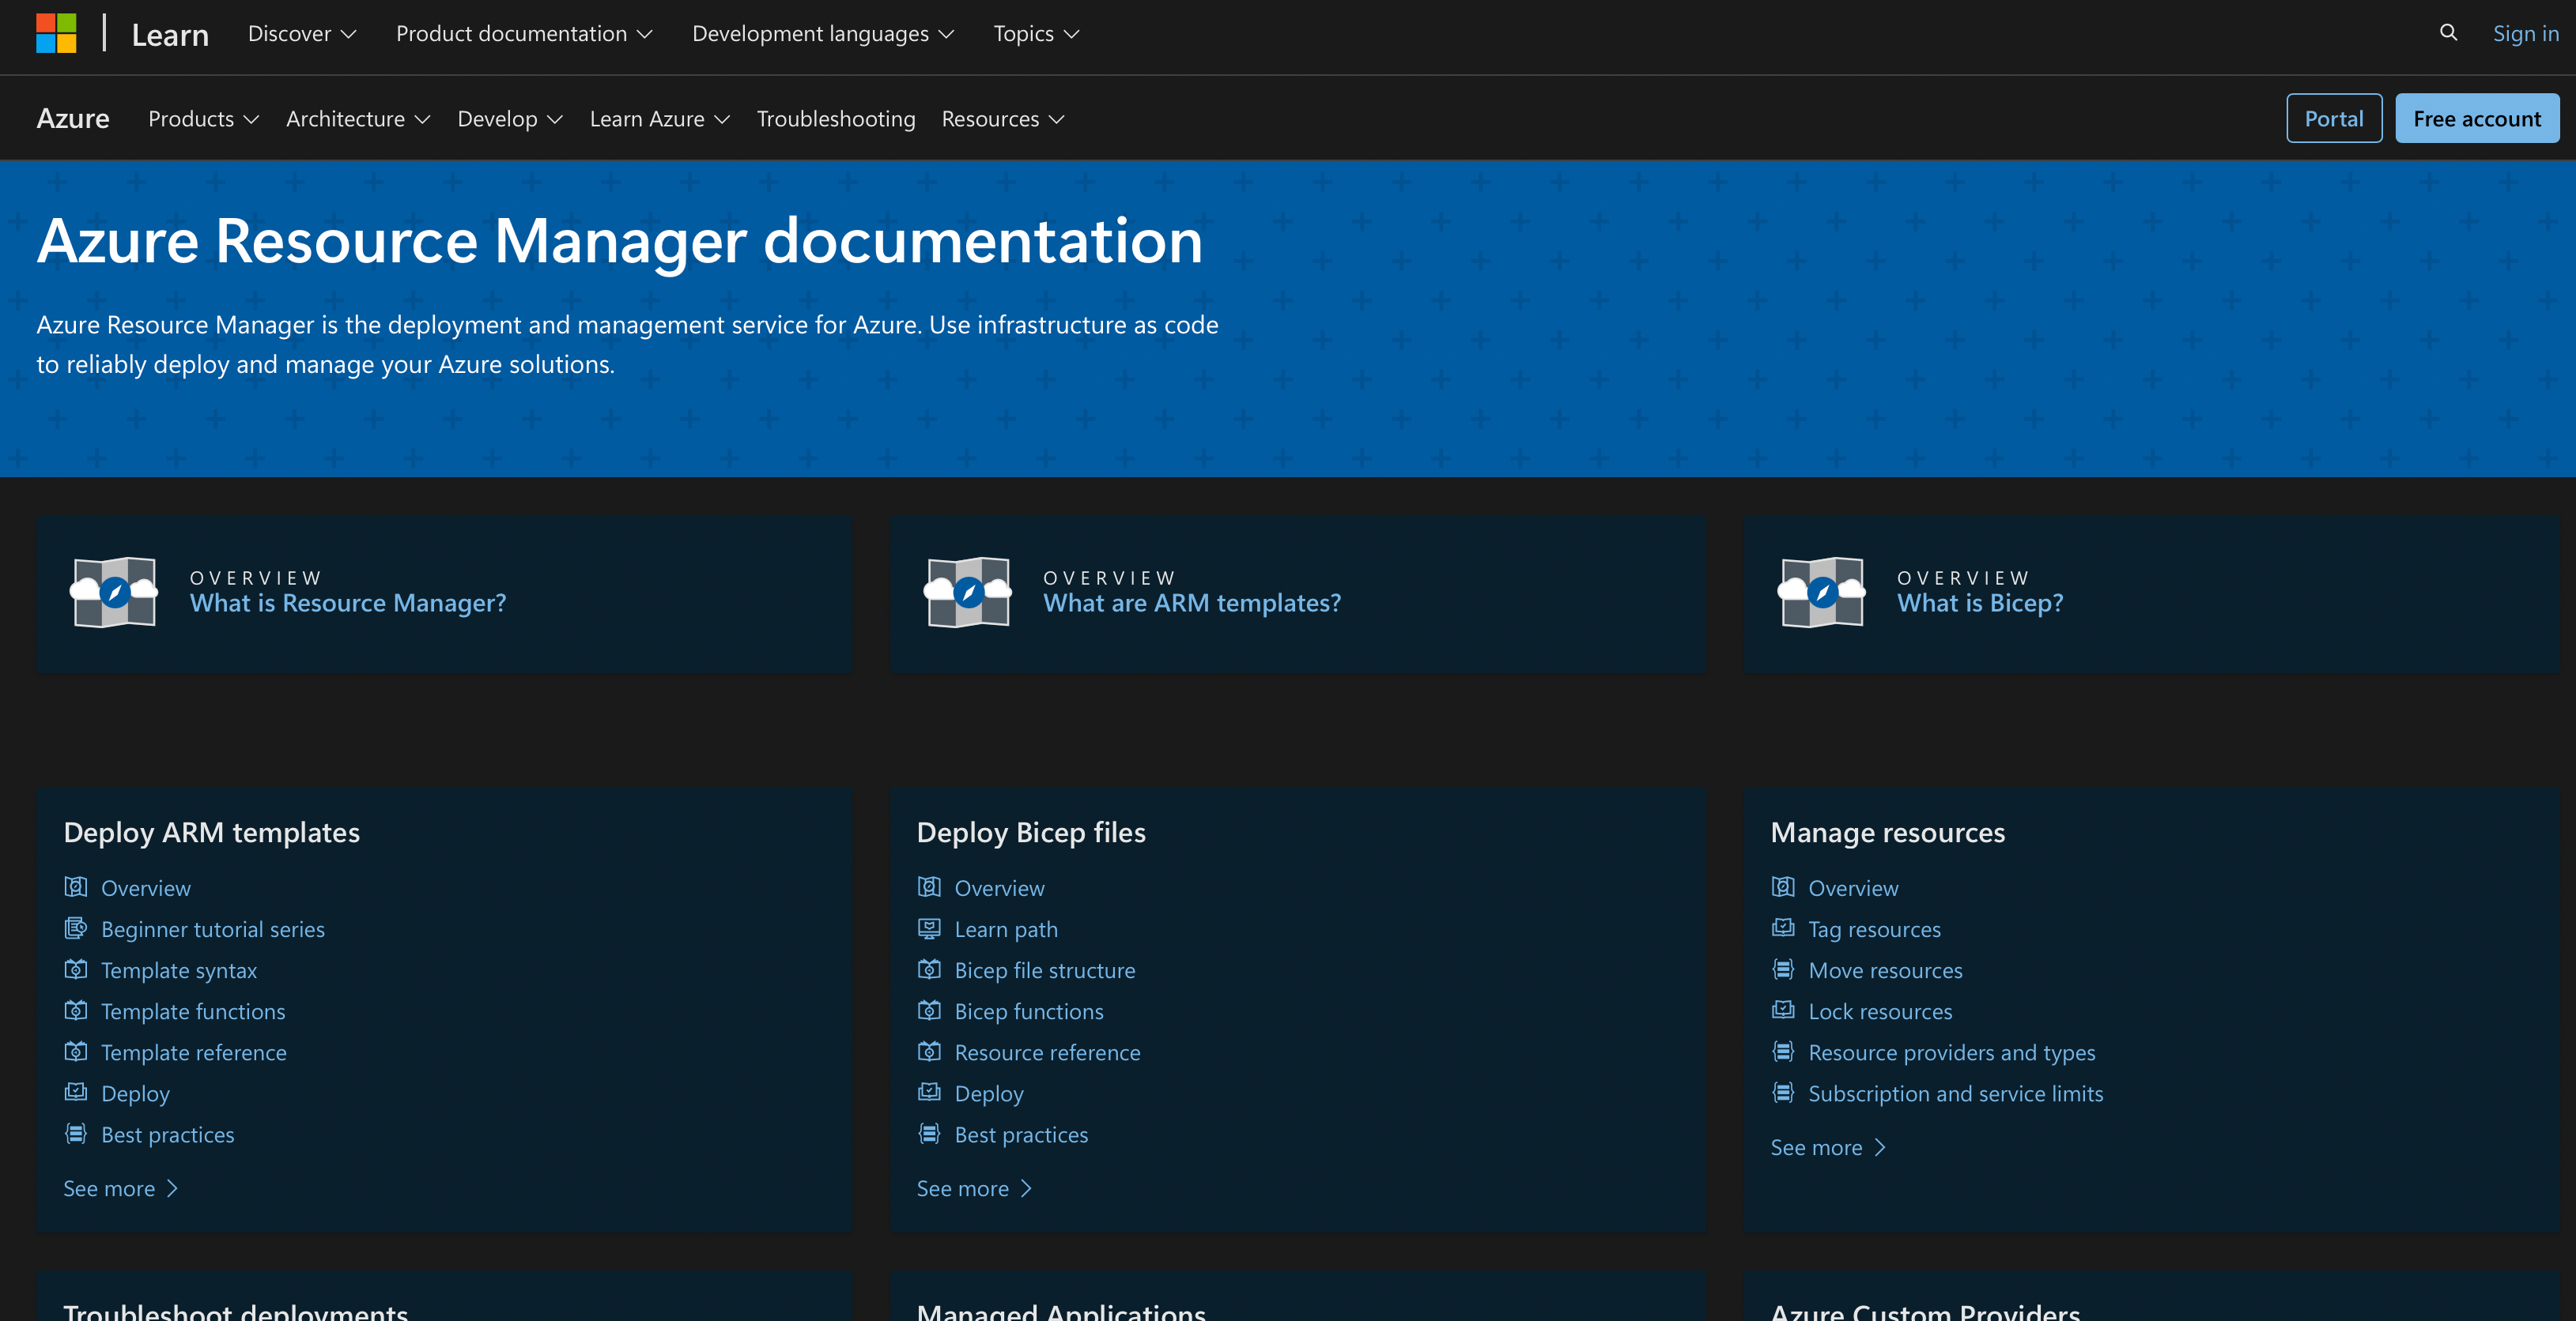2576x1321 pixels.
Task: Open the Learn Azure dropdown
Action: click(660, 119)
